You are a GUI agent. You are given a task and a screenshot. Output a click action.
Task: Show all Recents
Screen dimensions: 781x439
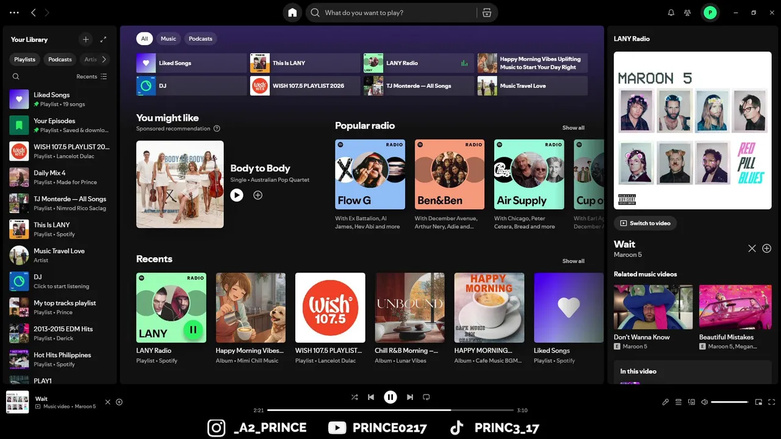tap(573, 261)
